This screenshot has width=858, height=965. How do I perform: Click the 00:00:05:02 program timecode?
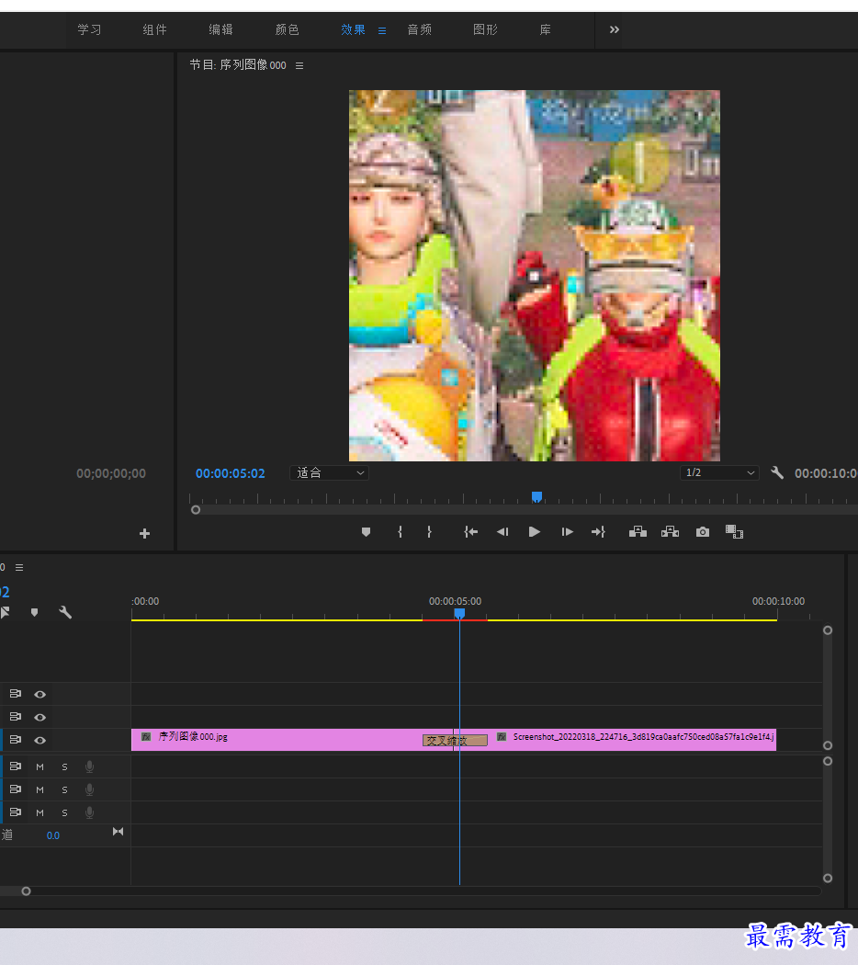230,473
